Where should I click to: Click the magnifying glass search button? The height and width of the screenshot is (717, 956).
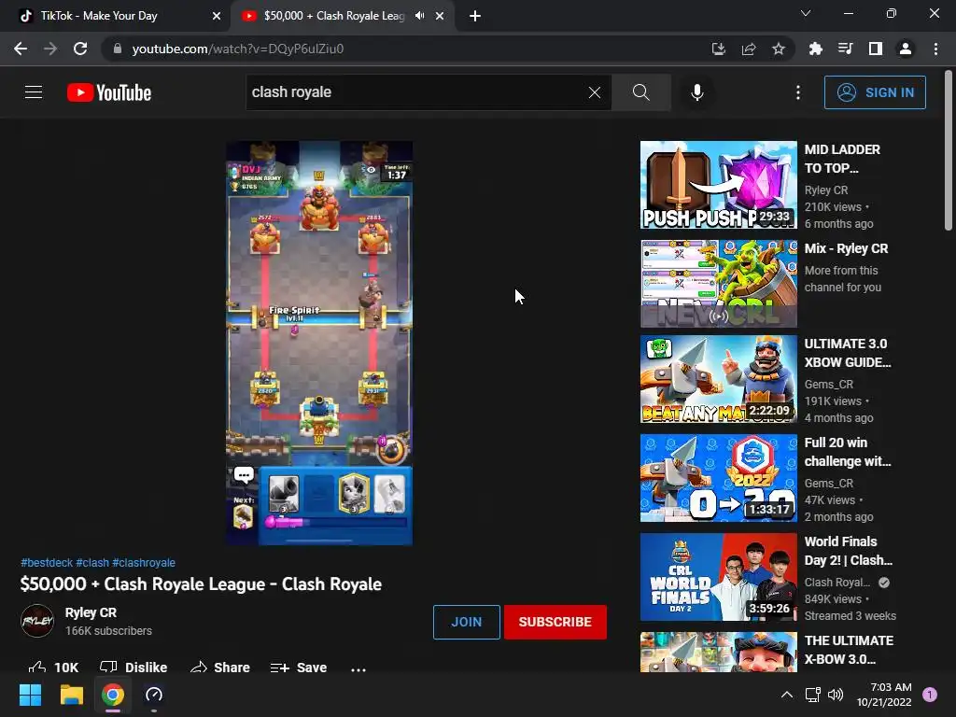(x=640, y=92)
